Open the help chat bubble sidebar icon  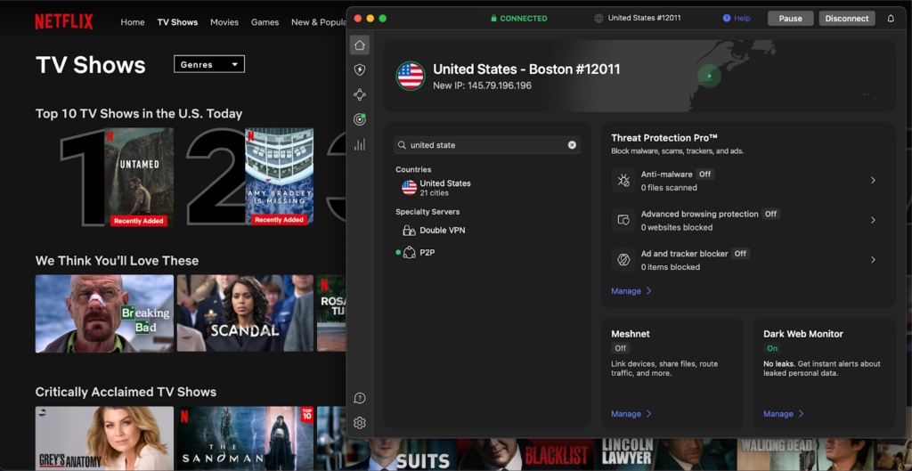pyautogui.click(x=360, y=398)
